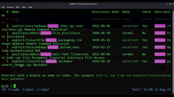Click the terminal's vertical scrollbar
The width and height of the screenshot is (174, 97).
click(173, 52)
